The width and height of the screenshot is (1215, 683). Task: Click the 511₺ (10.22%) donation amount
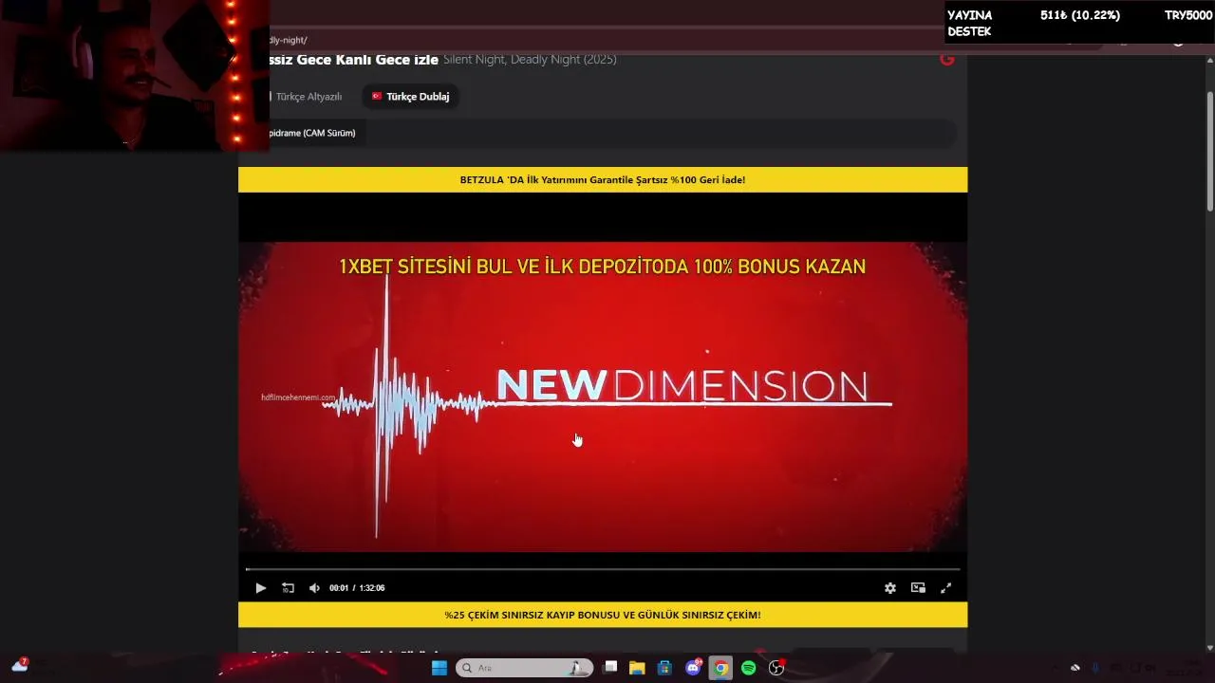point(1080,15)
